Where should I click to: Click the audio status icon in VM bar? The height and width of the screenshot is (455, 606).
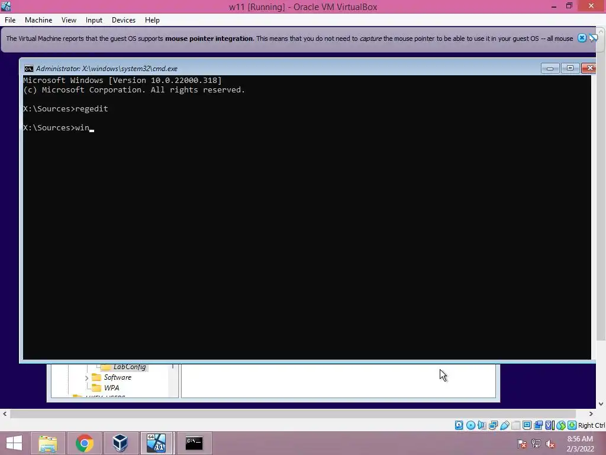pos(482,425)
